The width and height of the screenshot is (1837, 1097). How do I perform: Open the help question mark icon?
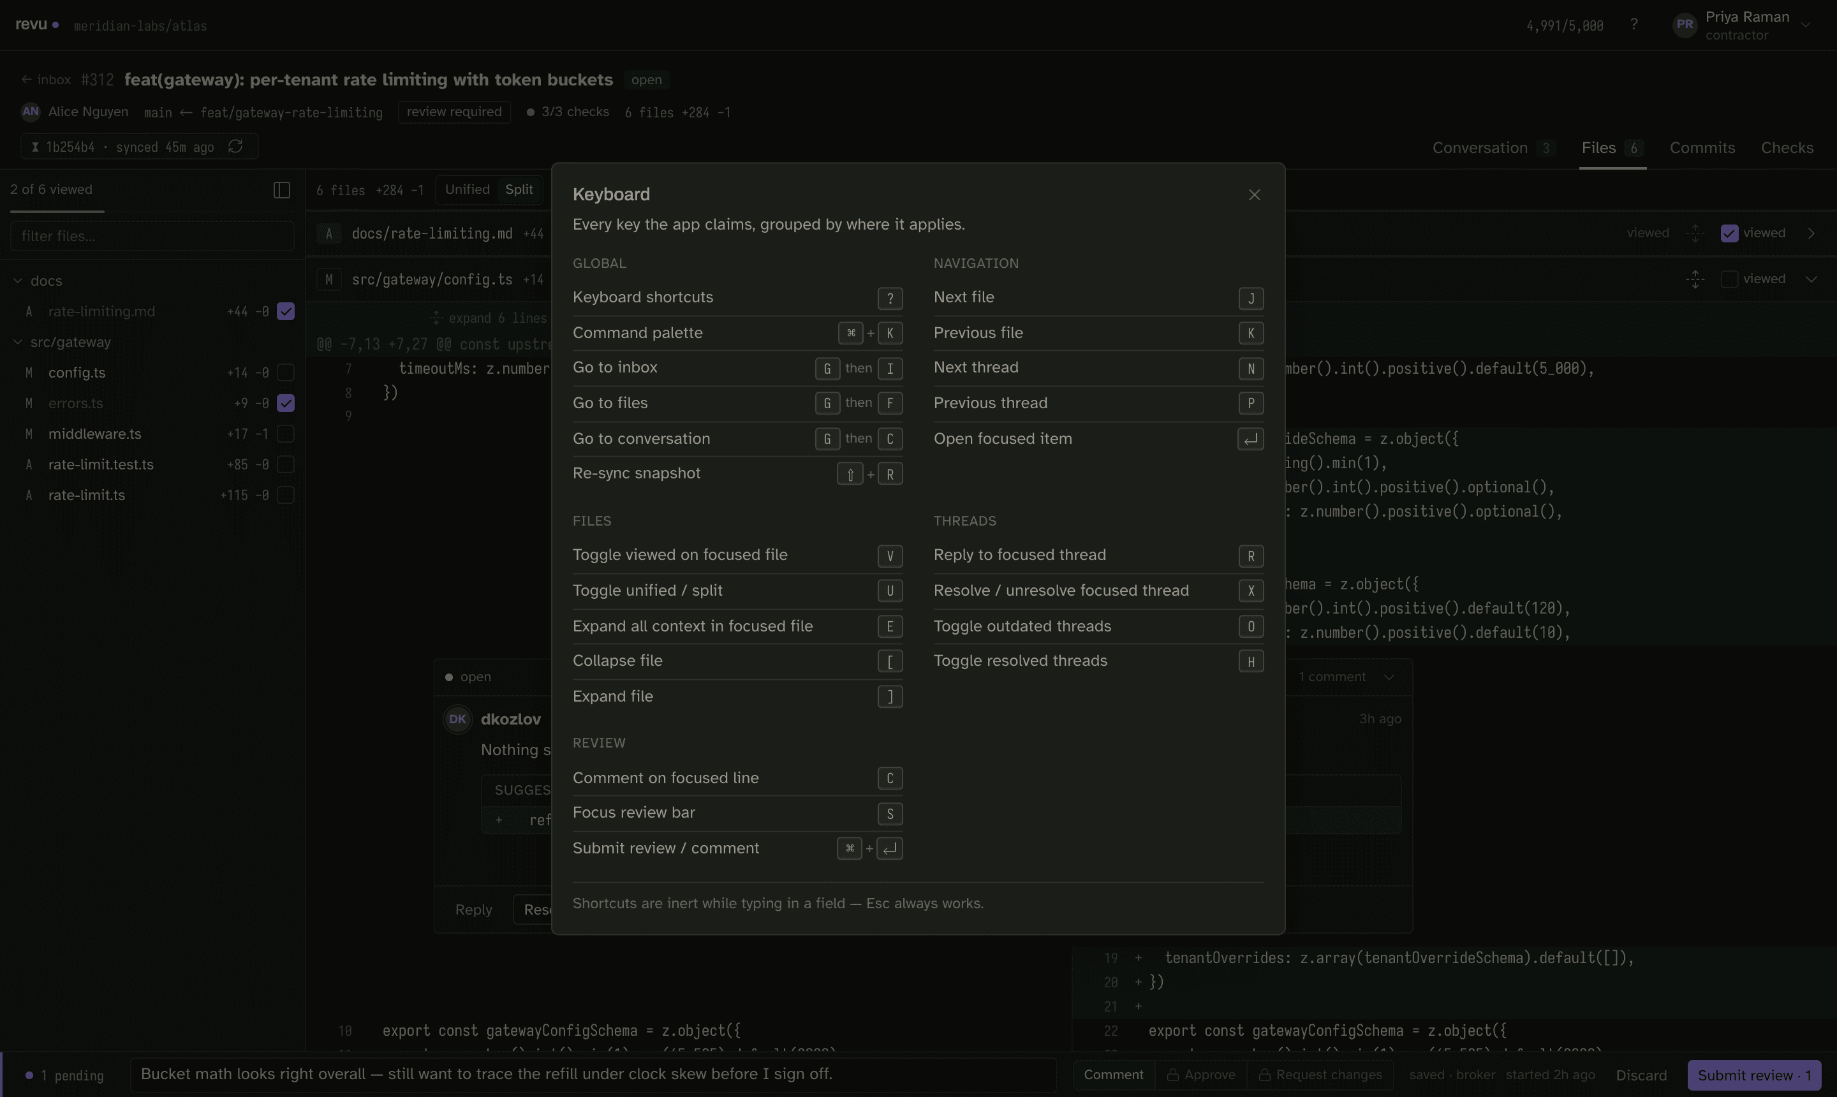pos(1634,24)
